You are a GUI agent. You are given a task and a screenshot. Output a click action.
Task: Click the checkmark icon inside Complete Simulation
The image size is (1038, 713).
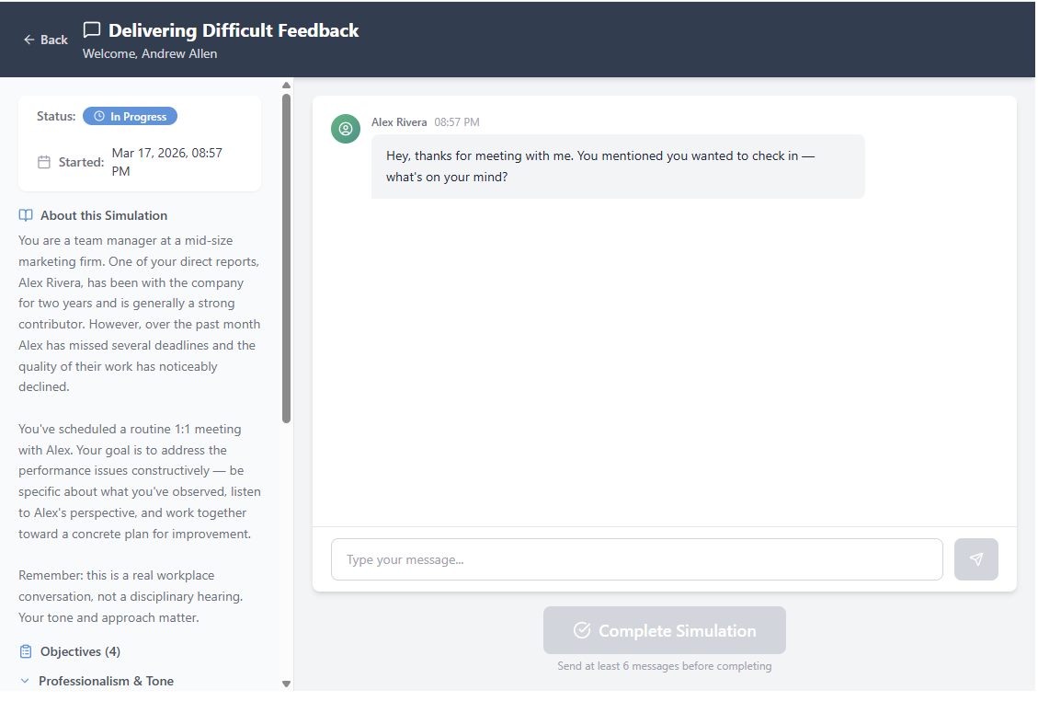click(583, 630)
